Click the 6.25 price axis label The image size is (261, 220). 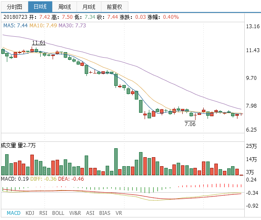[x=251, y=130]
